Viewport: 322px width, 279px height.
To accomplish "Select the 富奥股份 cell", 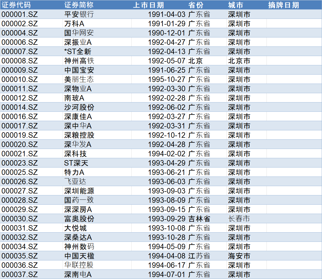I will (97, 219).
